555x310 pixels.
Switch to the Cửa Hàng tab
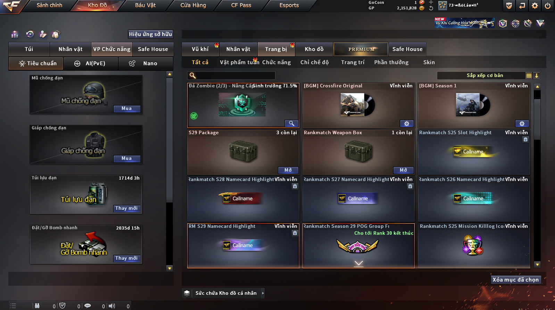pos(193,5)
